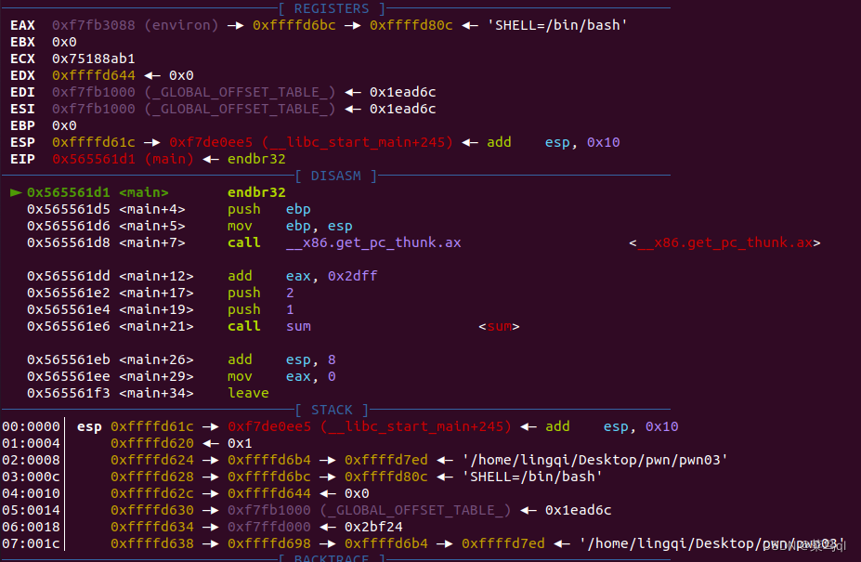Select the EBX register label
The image size is (861, 562).
click(x=22, y=43)
